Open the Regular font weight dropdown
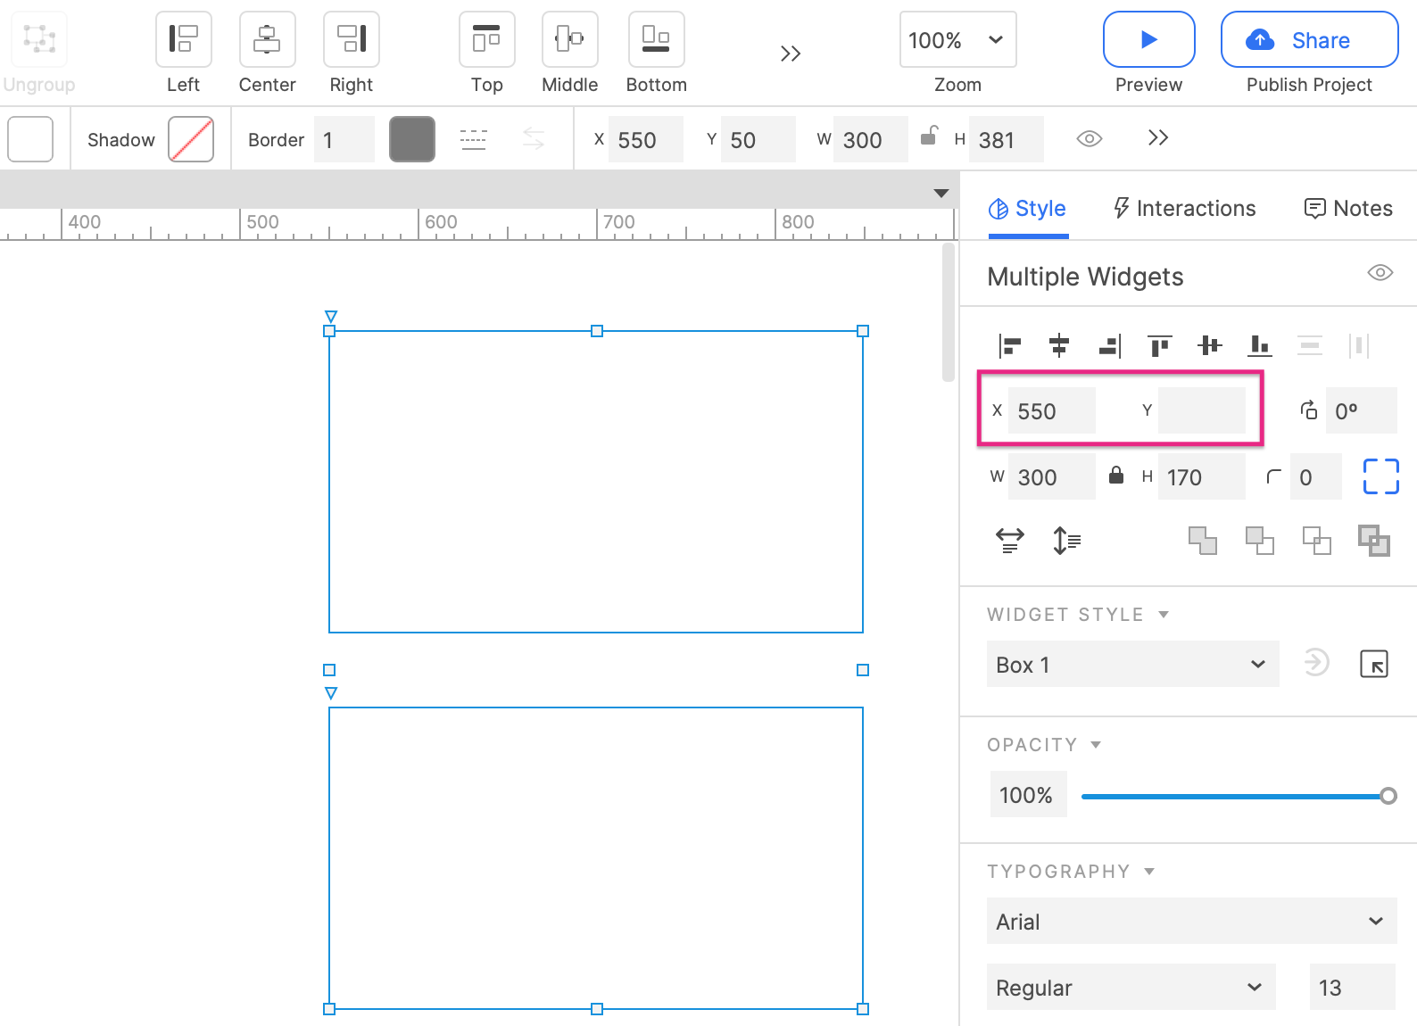This screenshot has width=1417, height=1026. (1131, 987)
